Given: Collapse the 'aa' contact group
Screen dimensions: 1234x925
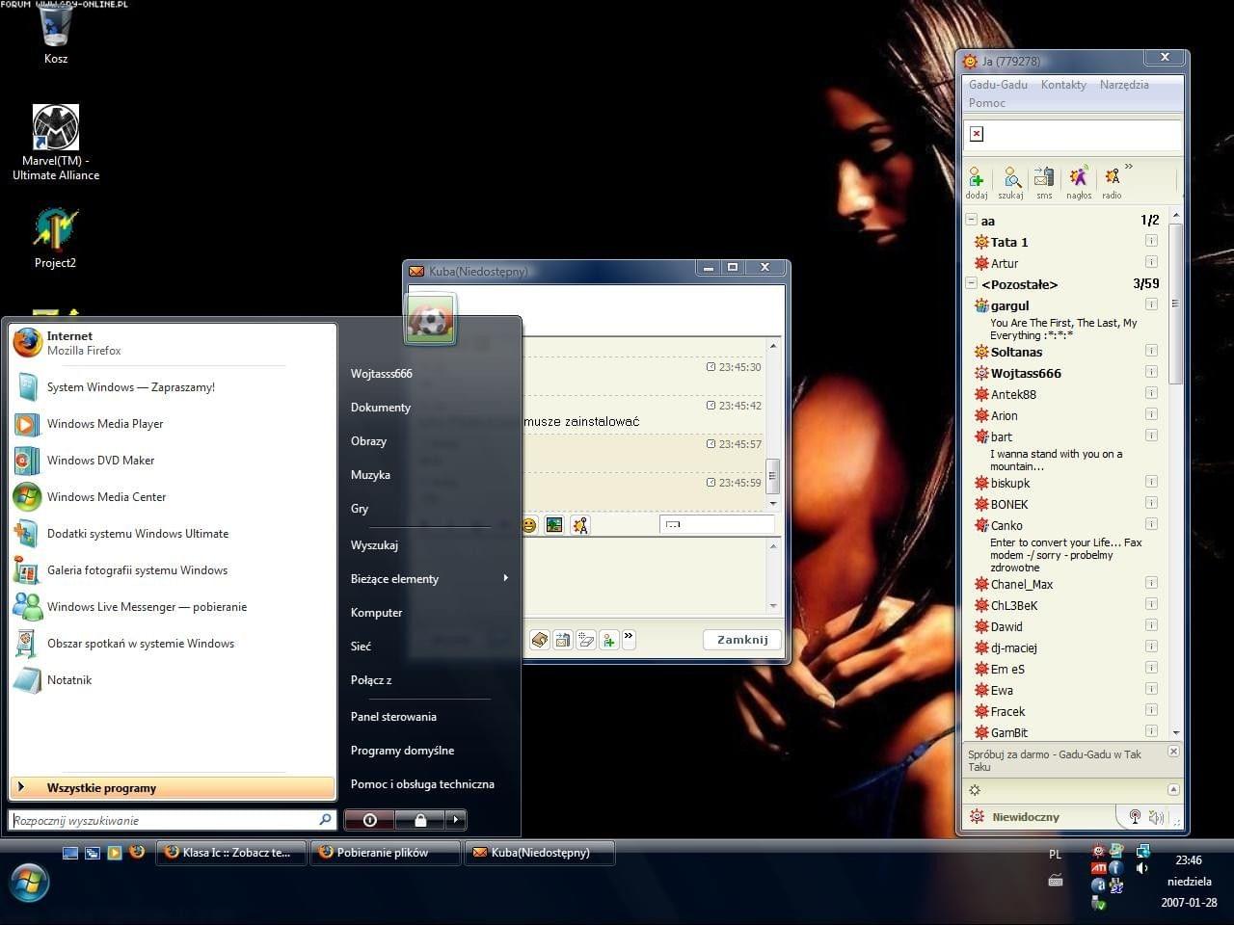Looking at the screenshot, I should [972, 220].
